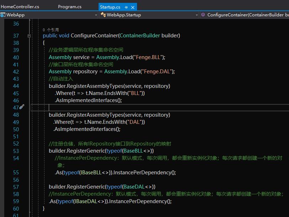The width and height of the screenshot is (289, 217).
Task: Close the Startup.cs tab
Action: coord(133,7)
